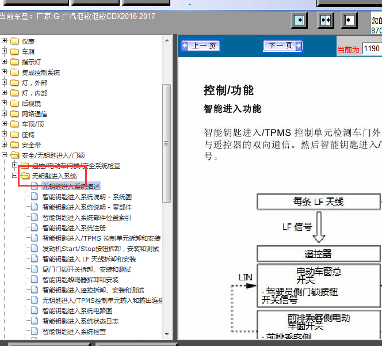Click document icon beside 智能钥匙进入系统电路图
The image size is (382, 346).
[35, 310]
